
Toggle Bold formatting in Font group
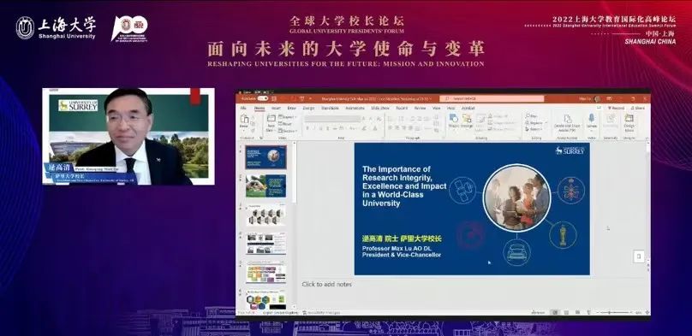tap(307, 128)
